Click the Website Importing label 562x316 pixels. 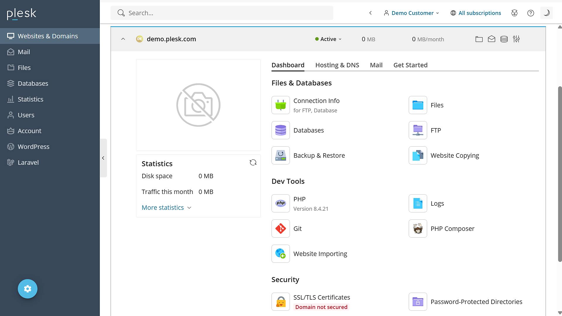(x=320, y=254)
